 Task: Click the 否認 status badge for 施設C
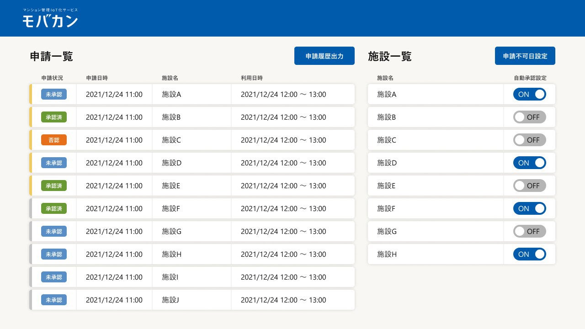coord(53,140)
